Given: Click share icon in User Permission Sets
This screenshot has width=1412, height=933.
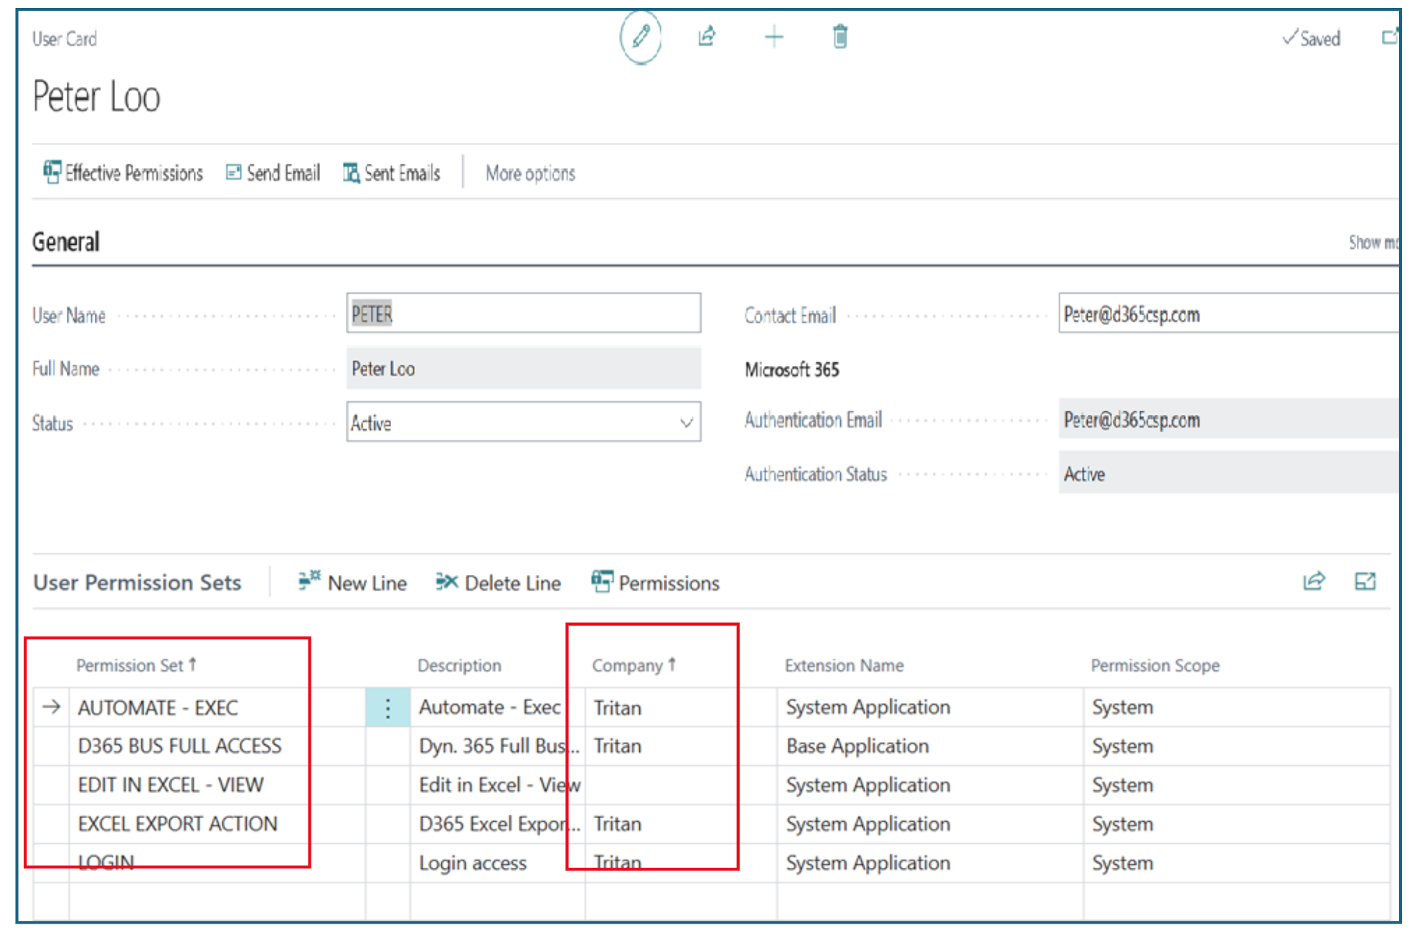Looking at the screenshot, I should click(x=1313, y=581).
